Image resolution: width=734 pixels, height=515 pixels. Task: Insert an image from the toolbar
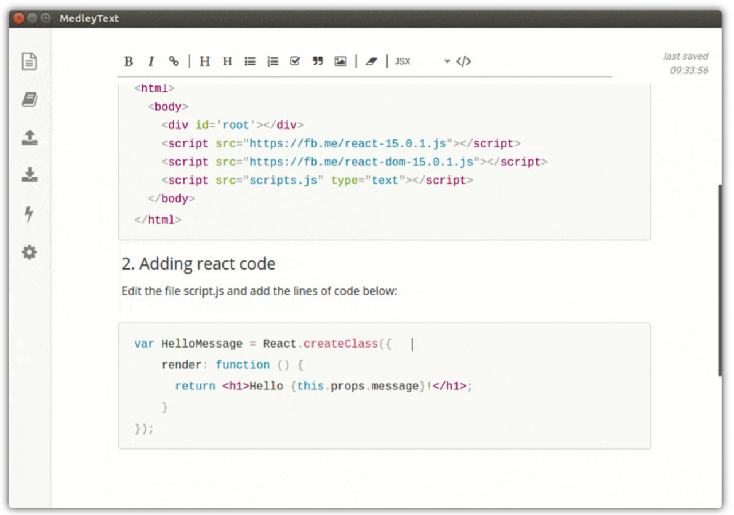(341, 61)
